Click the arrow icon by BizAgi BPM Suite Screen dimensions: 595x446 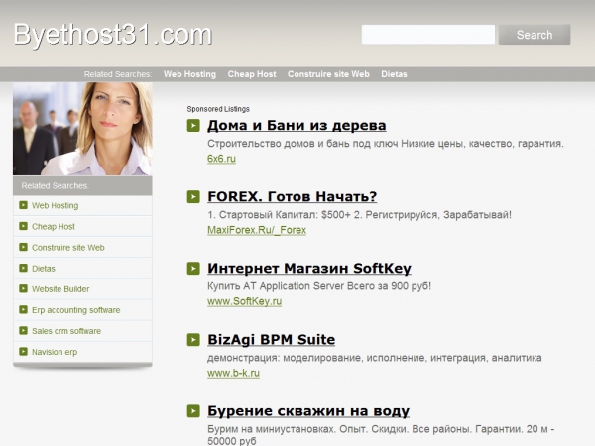coord(193,339)
